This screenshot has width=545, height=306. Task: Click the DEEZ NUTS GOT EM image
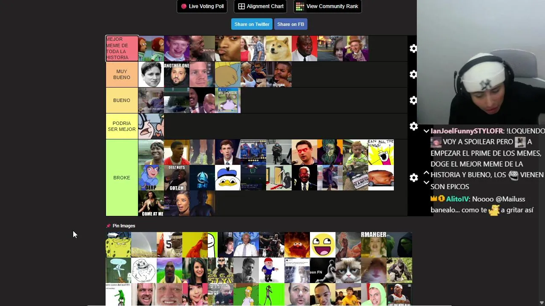(x=177, y=178)
